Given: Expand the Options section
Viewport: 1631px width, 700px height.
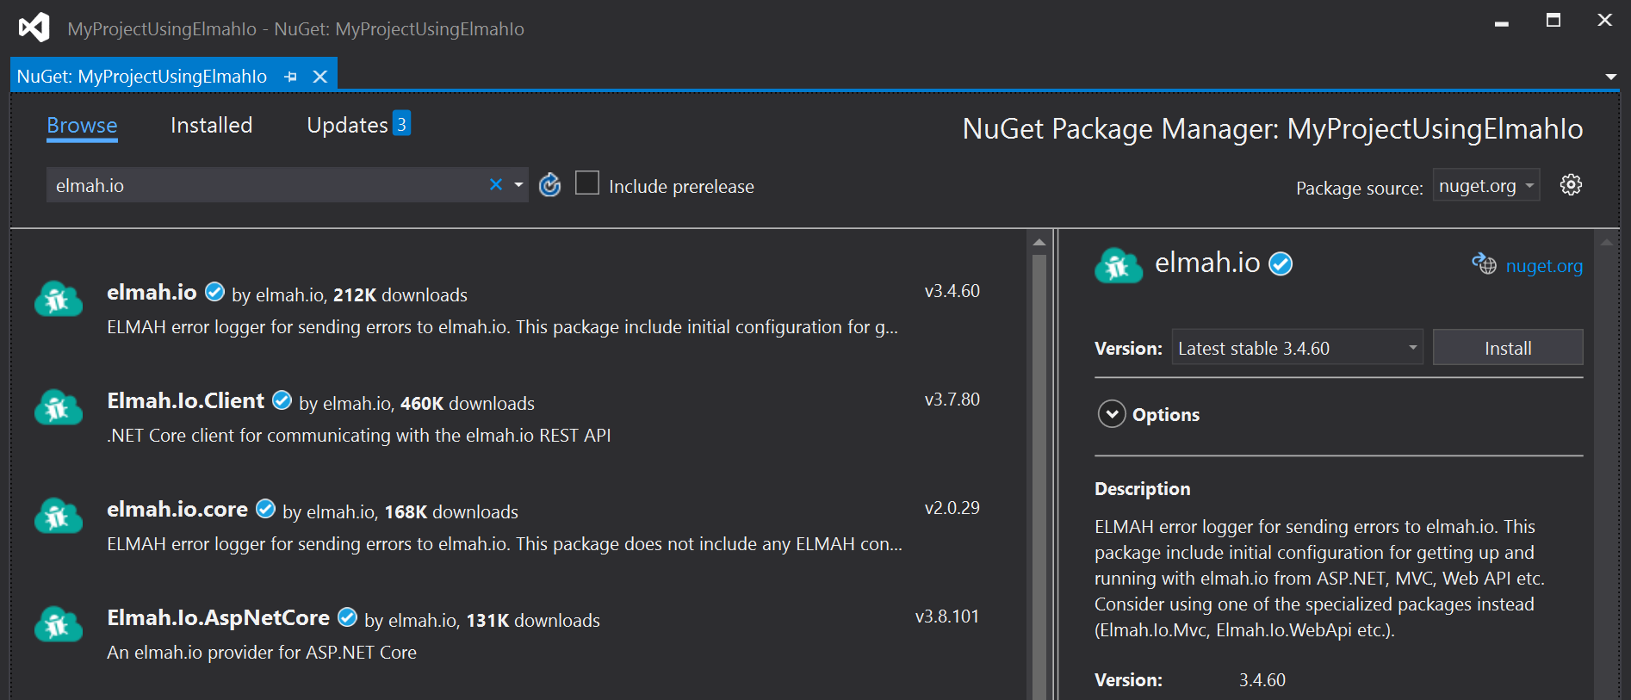Looking at the screenshot, I should click(1112, 414).
